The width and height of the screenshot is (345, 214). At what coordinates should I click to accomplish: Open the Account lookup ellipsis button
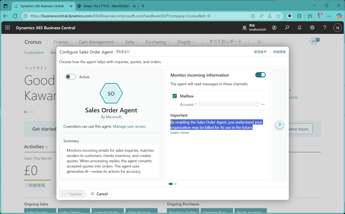263,104
